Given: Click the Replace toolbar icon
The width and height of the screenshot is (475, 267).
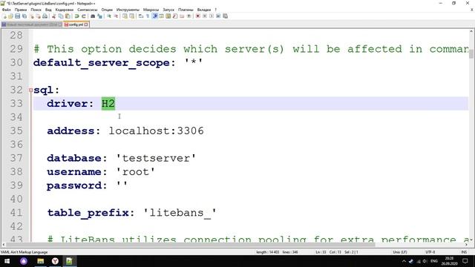Looking at the screenshot, I should (99, 16).
